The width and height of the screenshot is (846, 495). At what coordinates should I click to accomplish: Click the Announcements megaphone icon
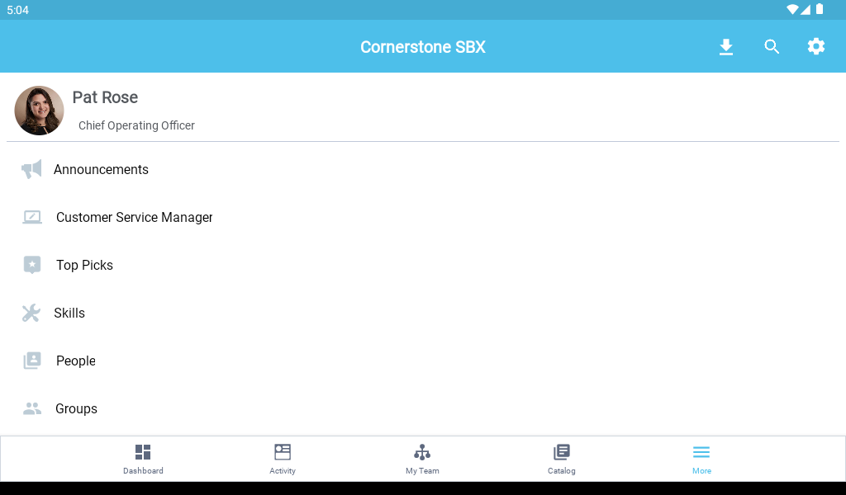click(31, 169)
